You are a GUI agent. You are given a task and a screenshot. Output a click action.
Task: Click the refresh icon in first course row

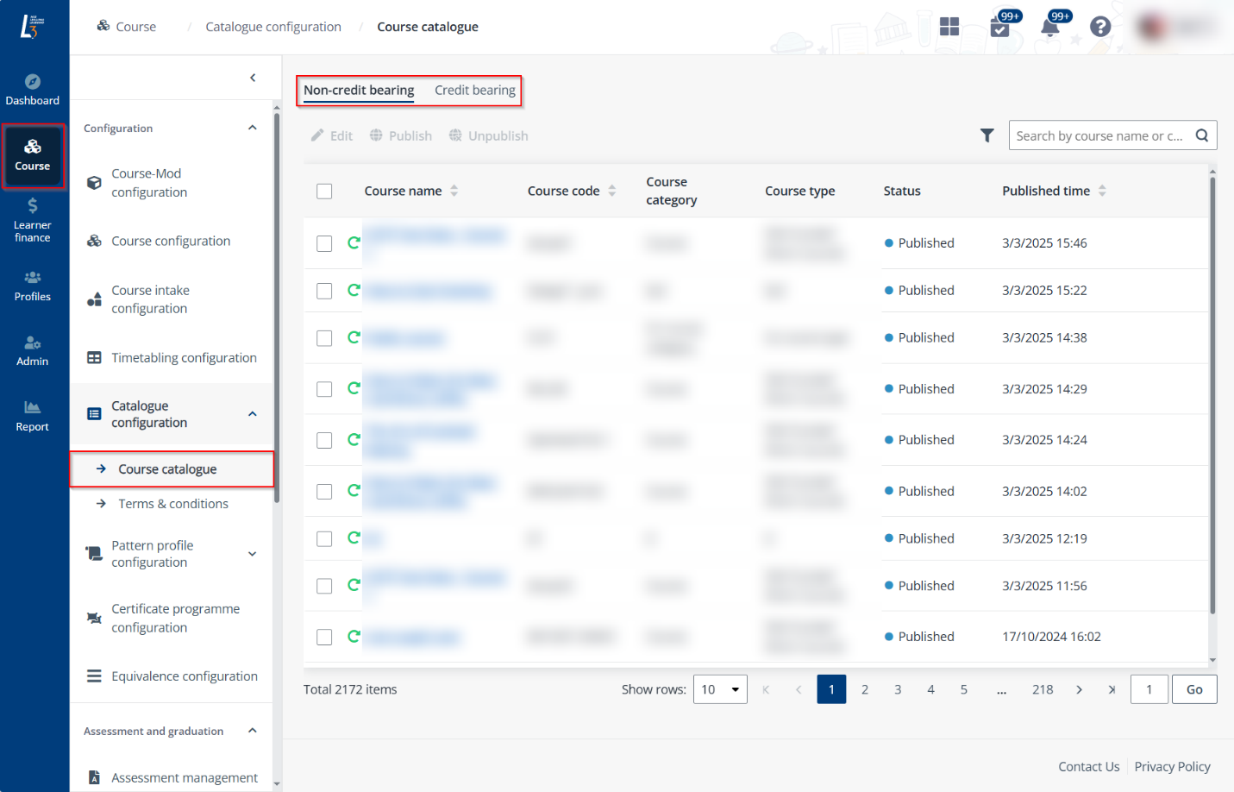(354, 243)
